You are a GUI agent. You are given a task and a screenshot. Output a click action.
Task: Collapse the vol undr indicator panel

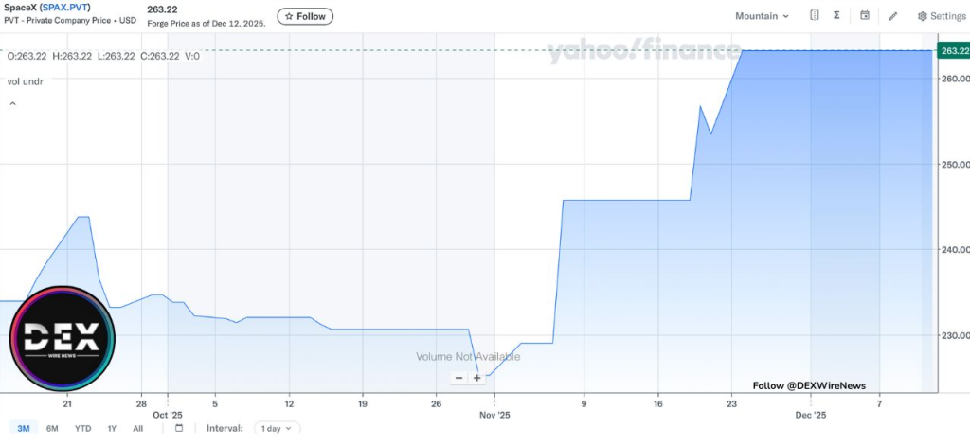[x=13, y=103]
